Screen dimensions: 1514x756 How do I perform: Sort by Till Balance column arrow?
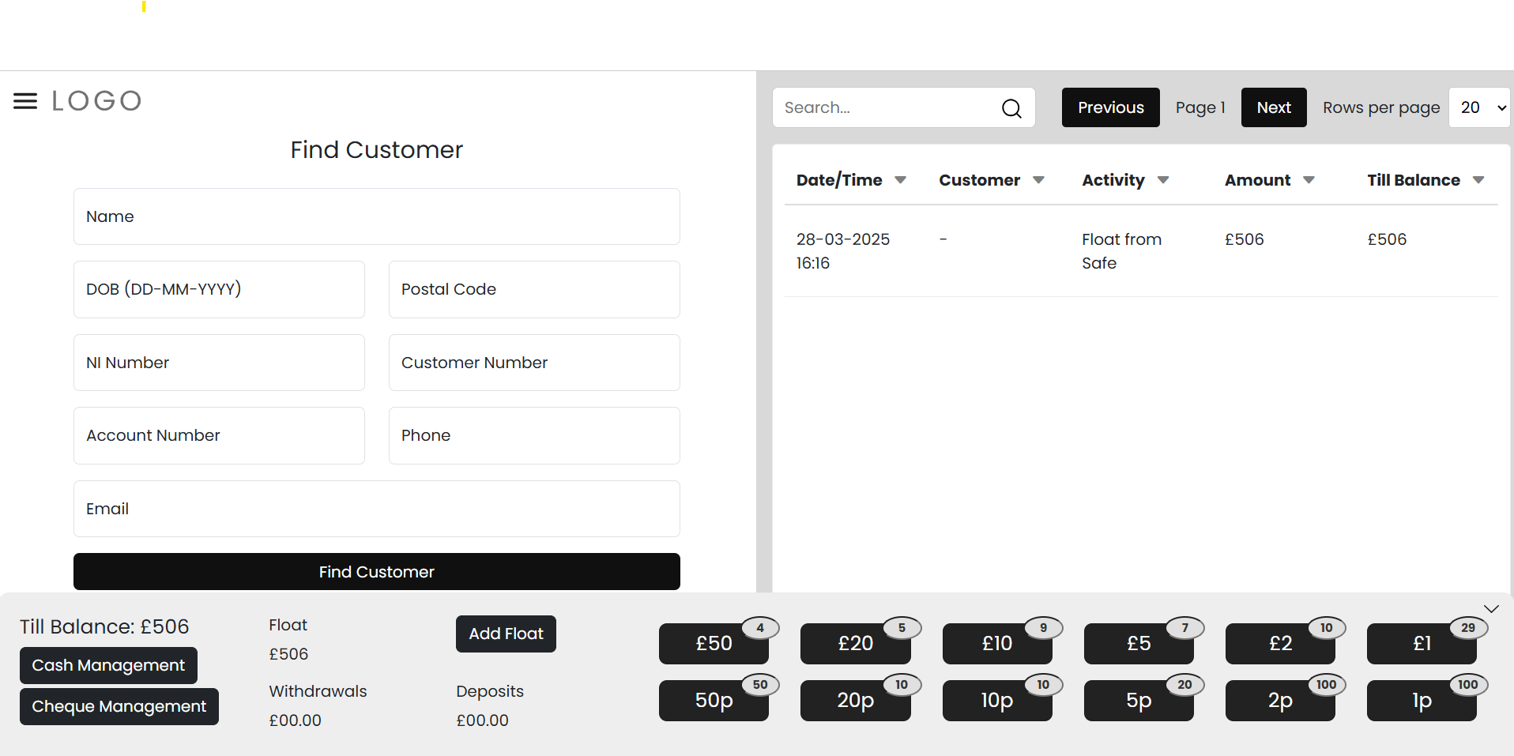(x=1478, y=180)
